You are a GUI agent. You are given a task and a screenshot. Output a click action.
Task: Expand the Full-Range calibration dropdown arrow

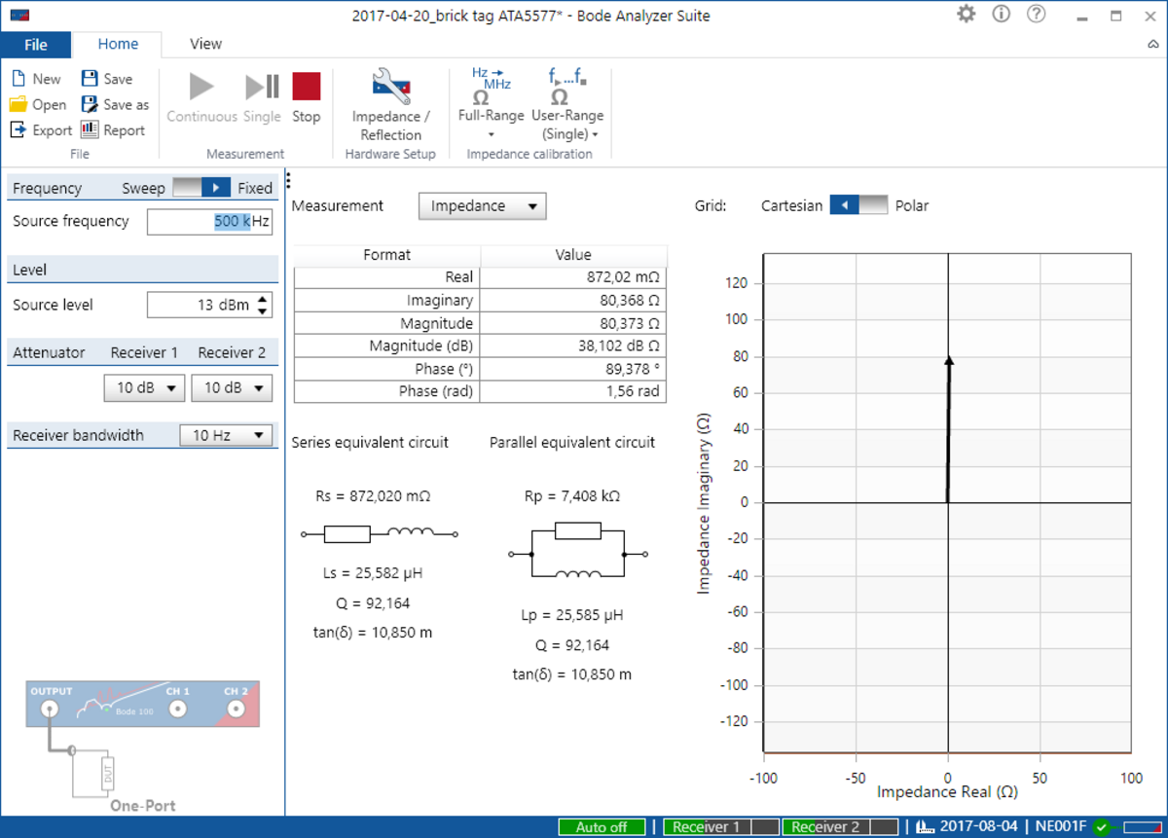(x=491, y=134)
